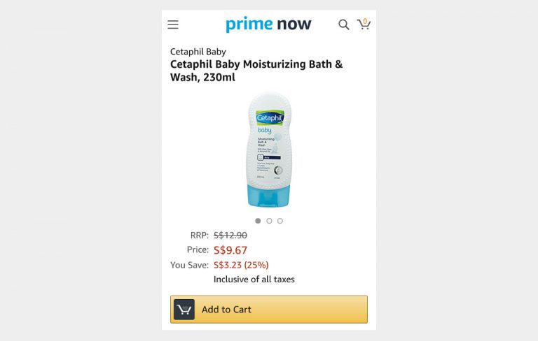Click the struck-through S$12.90 RRP price

click(x=230, y=235)
